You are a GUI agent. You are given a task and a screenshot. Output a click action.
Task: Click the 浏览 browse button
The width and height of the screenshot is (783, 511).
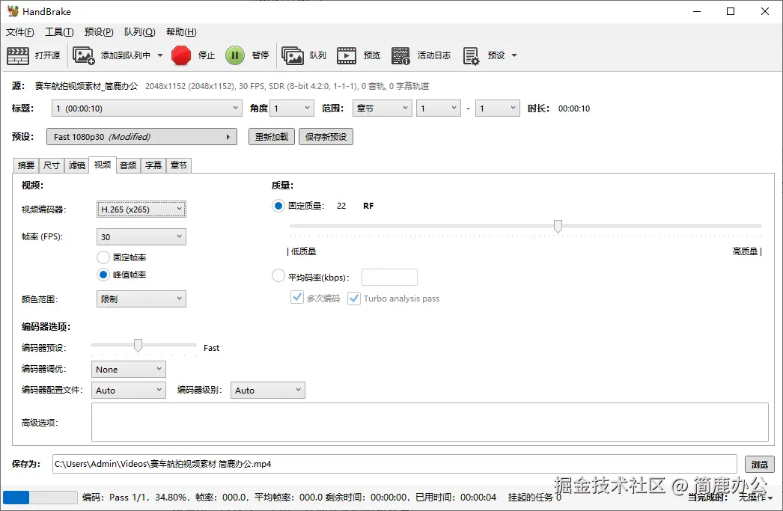pos(760,464)
